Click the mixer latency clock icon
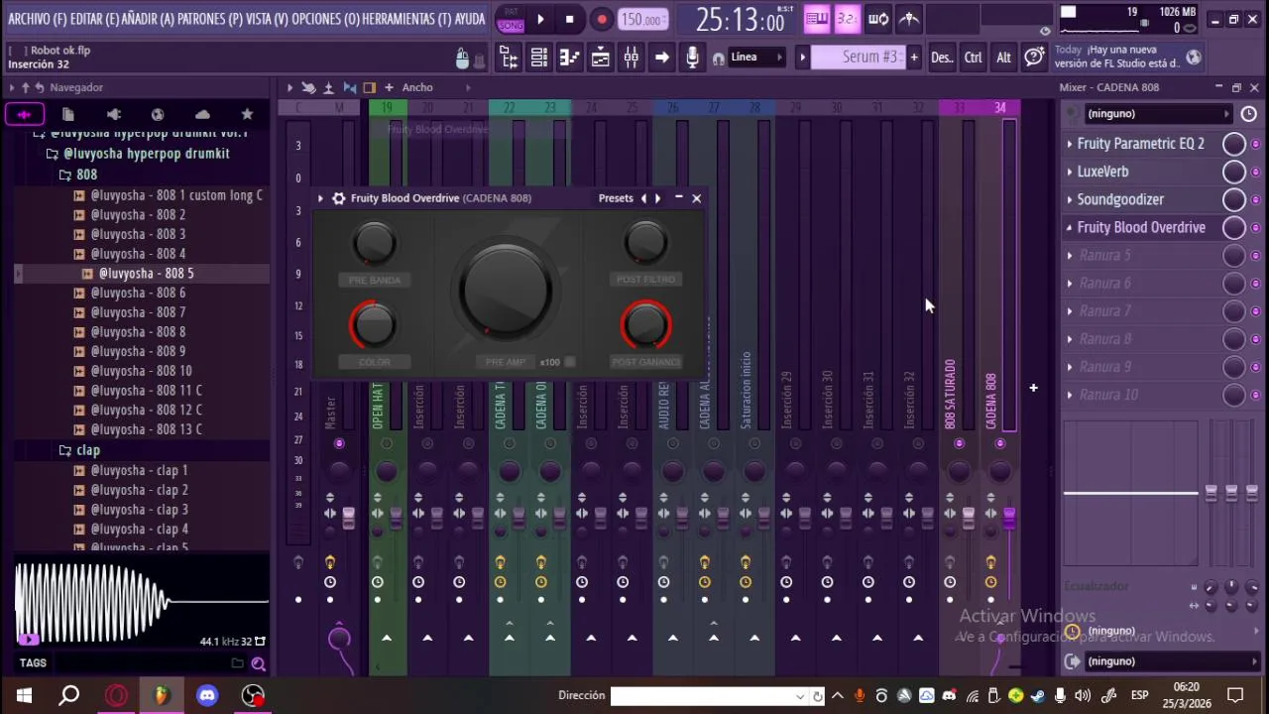The height and width of the screenshot is (714, 1269). pos(1248,114)
